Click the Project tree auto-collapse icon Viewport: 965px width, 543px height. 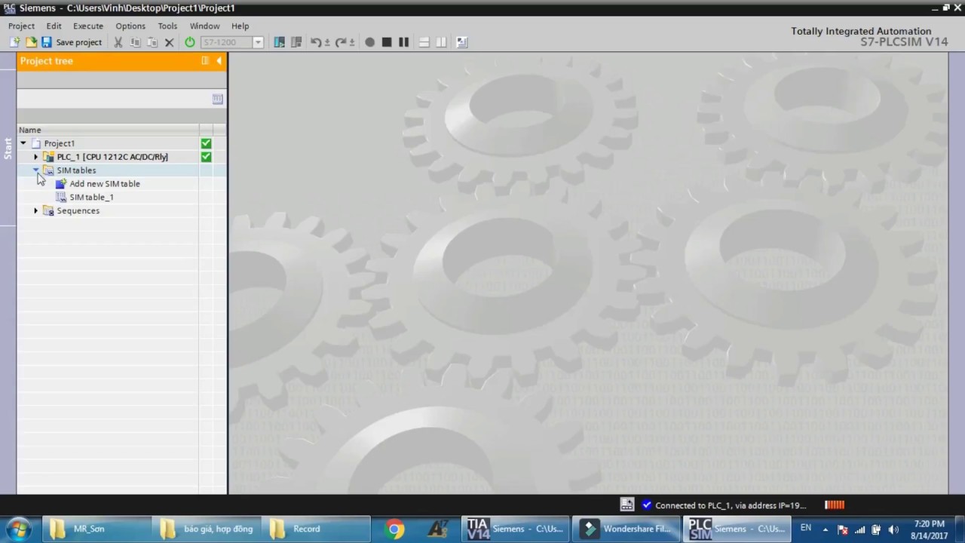[x=205, y=61]
